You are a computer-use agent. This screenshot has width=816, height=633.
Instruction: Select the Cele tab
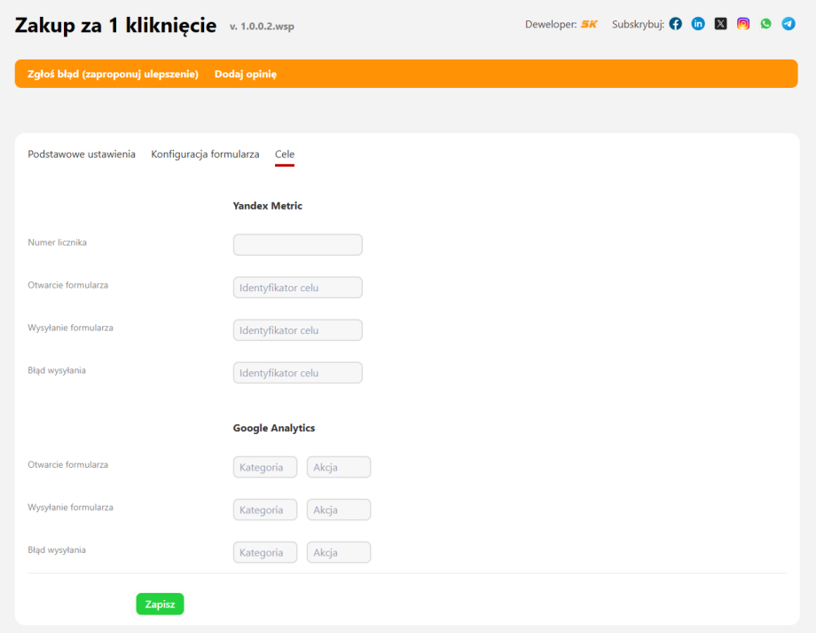pyautogui.click(x=284, y=154)
